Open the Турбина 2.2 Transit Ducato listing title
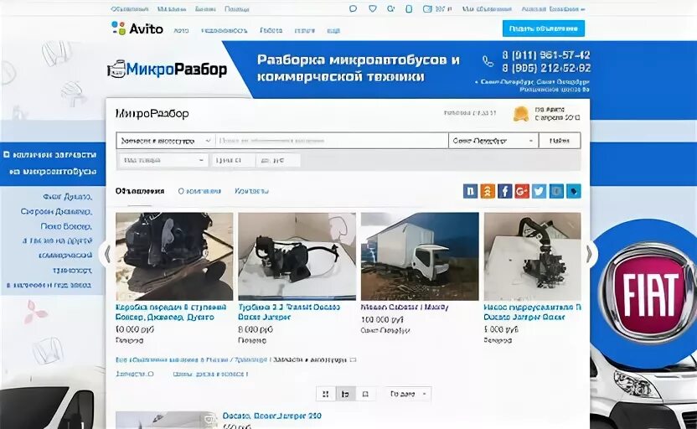This screenshot has width=697, height=429. pos(289,312)
